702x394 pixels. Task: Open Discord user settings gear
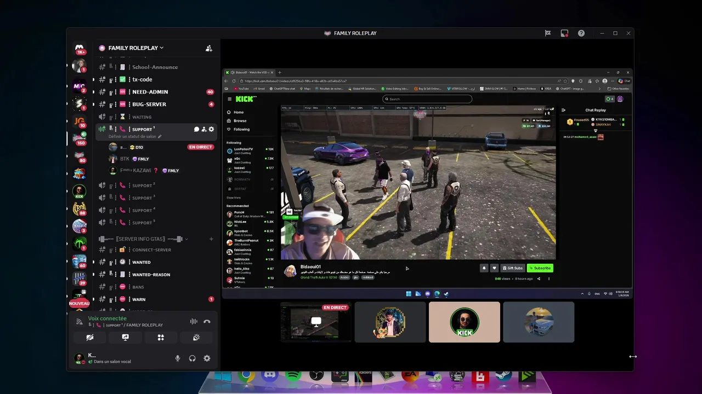207,358
